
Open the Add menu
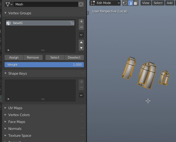point(170,3)
